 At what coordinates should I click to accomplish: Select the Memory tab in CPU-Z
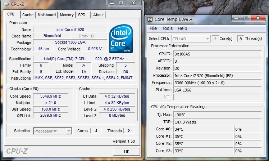[x=67, y=15]
